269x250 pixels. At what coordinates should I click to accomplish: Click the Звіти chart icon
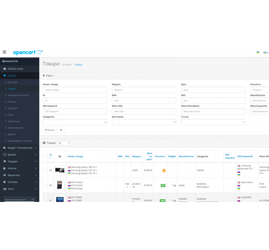click(5, 189)
